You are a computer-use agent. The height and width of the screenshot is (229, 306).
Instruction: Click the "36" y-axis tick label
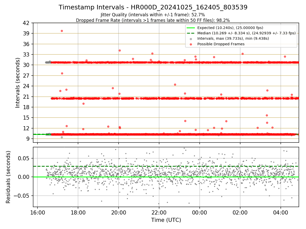[27, 44]
